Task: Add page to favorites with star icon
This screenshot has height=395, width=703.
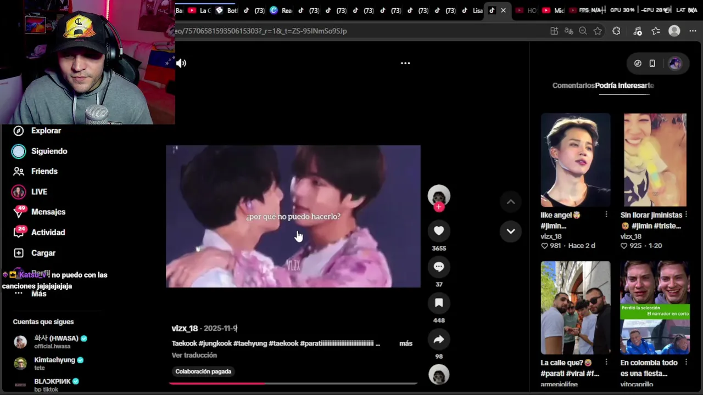Action: pos(598,31)
